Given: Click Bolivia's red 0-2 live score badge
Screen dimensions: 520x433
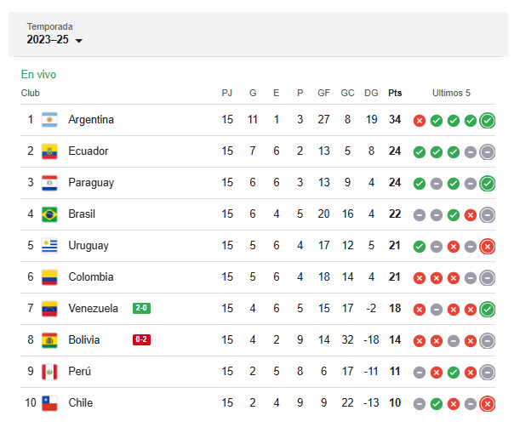Looking at the screenshot, I should coord(141,339).
